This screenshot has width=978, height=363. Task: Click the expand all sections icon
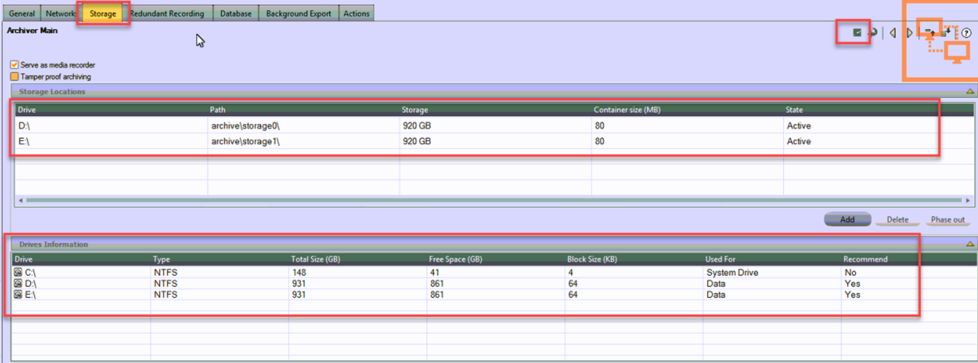tap(946, 33)
